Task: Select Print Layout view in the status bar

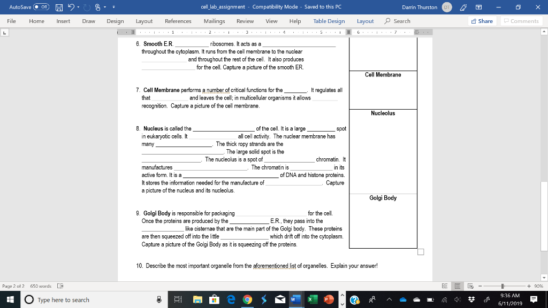Action: pos(458,286)
